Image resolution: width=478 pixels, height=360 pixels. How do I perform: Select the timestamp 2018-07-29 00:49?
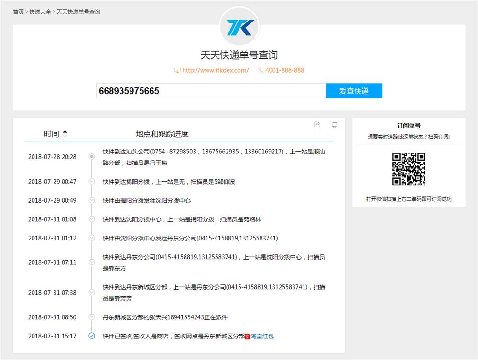52,201
